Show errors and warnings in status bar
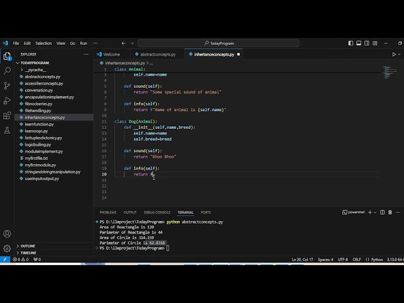The height and width of the screenshot is (303, 404). [x=21, y=259]
